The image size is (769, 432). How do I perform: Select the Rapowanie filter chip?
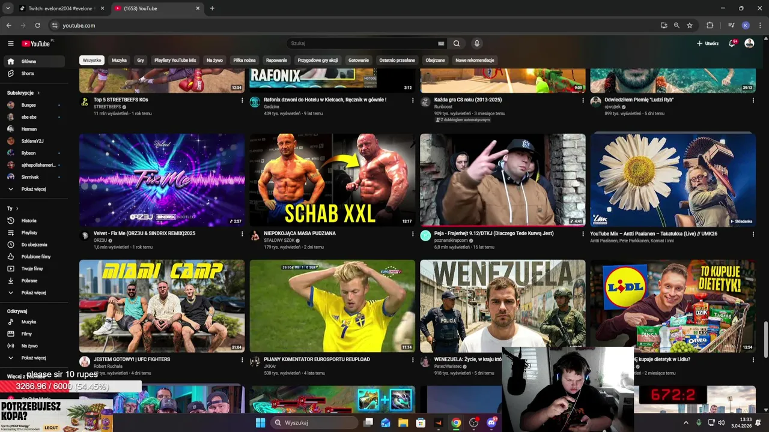tap(276, 60)
